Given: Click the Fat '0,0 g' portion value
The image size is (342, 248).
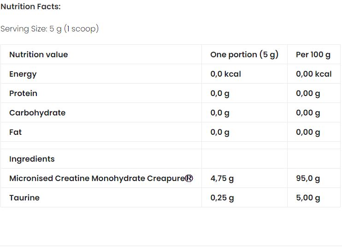Looking at the screenshot, I should [220, 132].
